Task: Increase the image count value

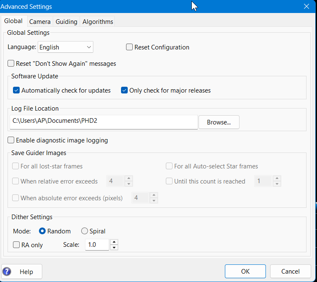Action: tap(277, 178)
